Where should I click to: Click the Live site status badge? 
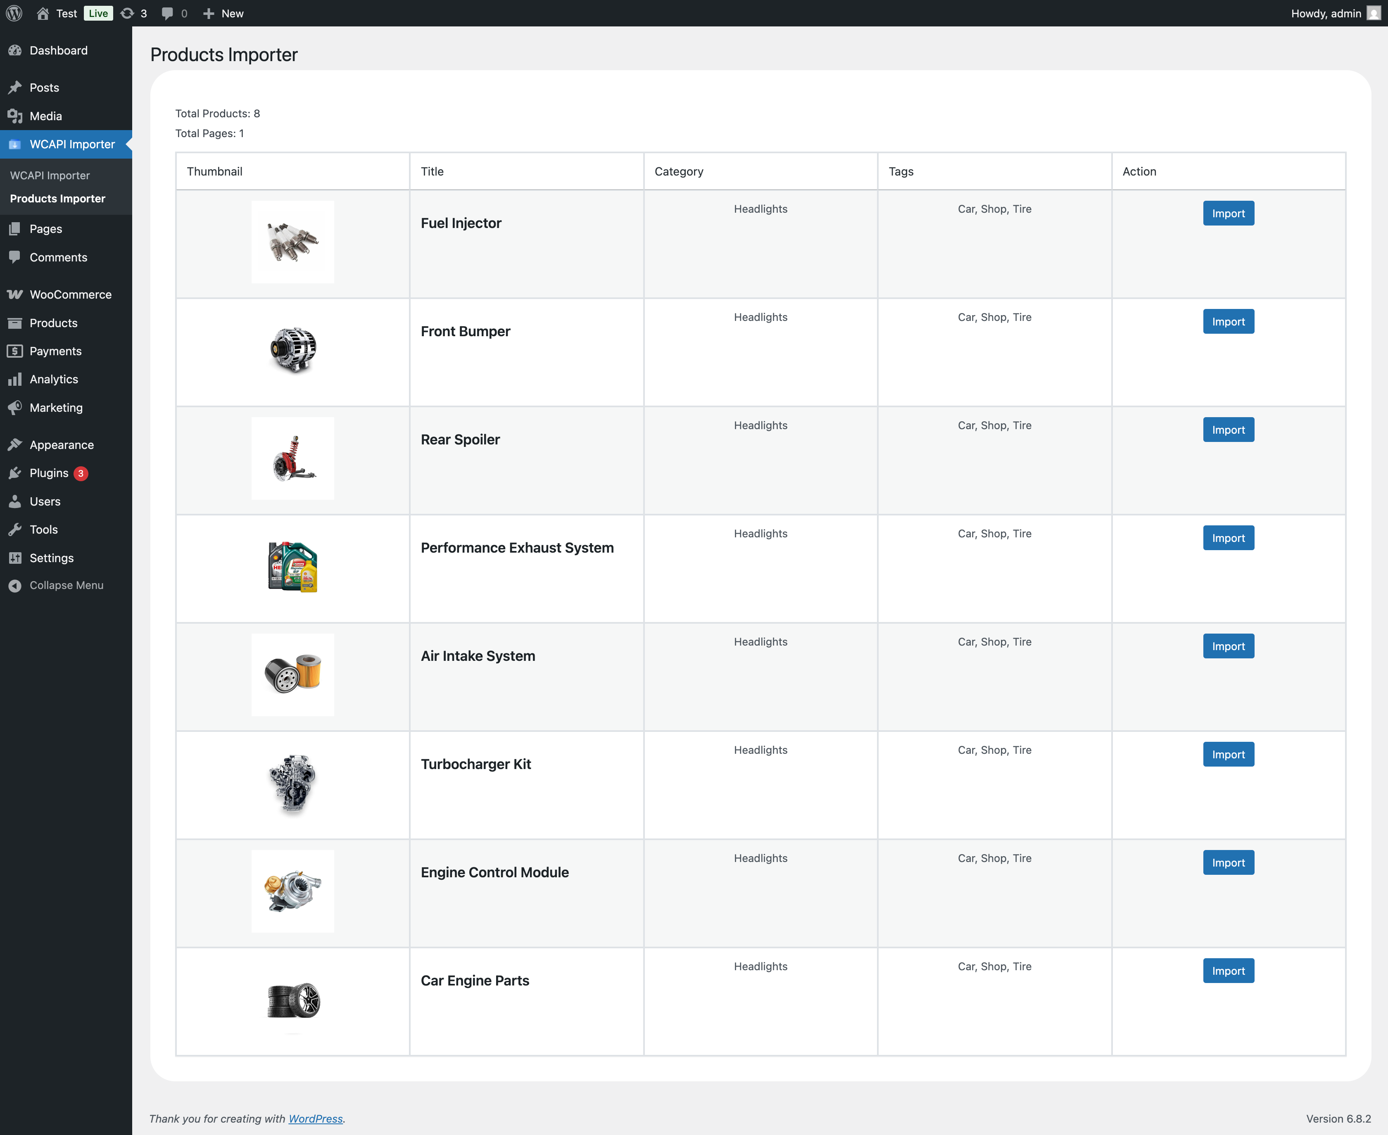tap(98, 13)
